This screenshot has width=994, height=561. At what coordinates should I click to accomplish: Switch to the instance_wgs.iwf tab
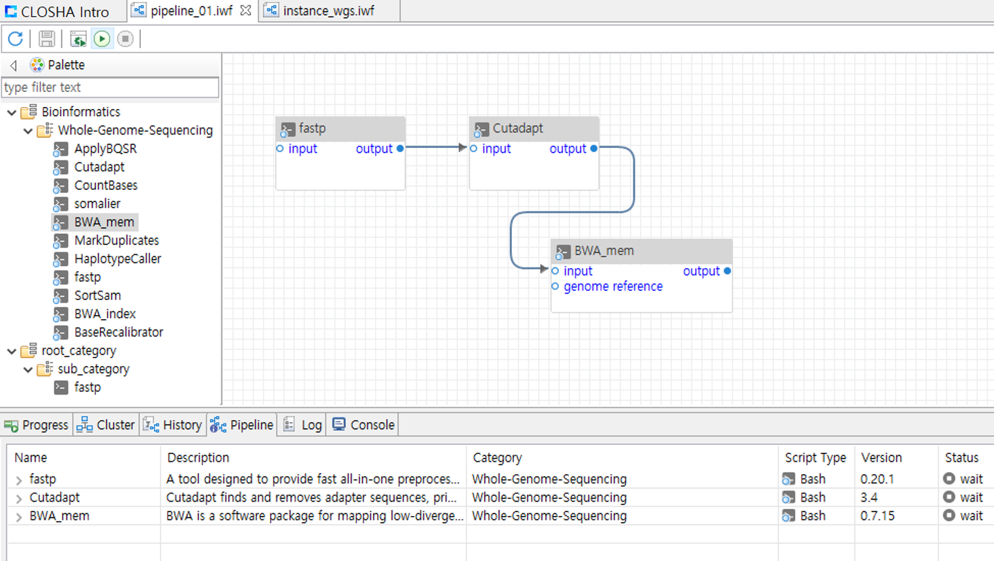[x=329, y=10]
